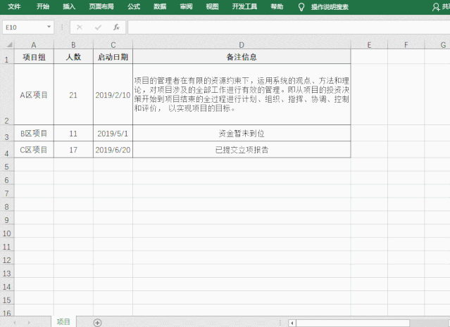Click the next sheet navigation arrow

pyautogui.click(x=30, y=322)
